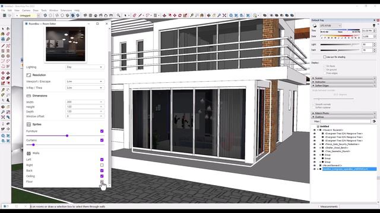
Task: Open the Lighting dropdown in Room Editor
Action: tap(85, 67)
